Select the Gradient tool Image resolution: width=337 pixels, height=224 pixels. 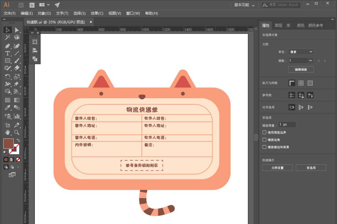17,100
